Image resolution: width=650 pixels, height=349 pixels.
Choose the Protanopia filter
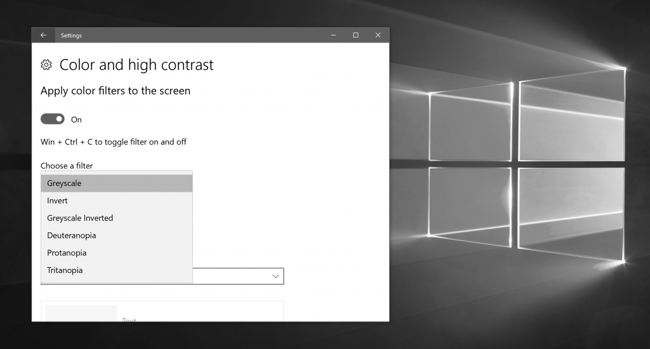(117, 253)
